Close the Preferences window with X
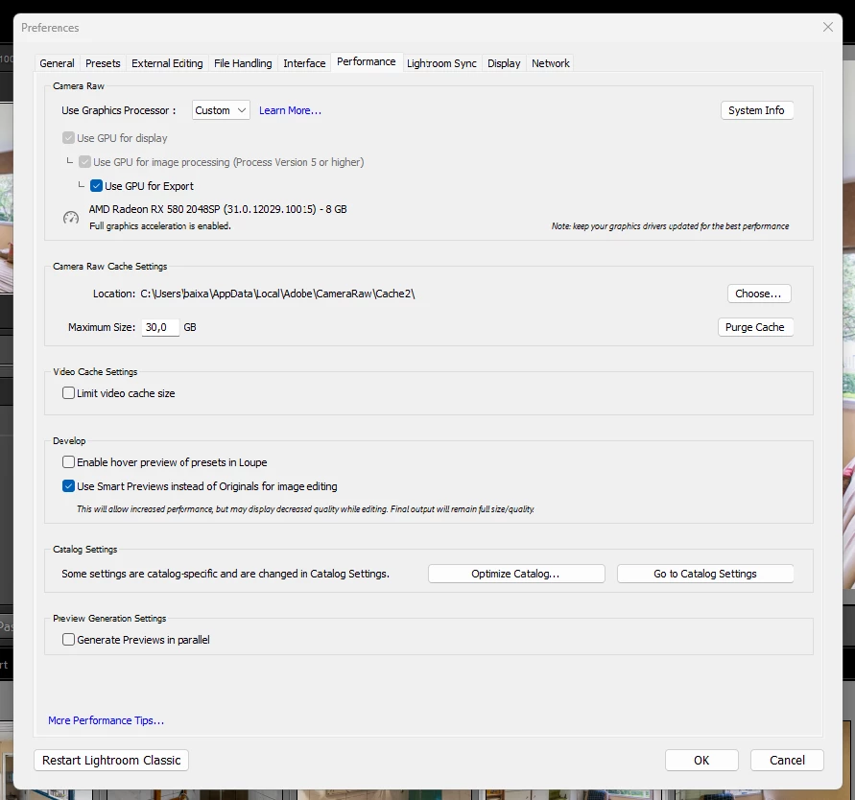 click(828, 27)
